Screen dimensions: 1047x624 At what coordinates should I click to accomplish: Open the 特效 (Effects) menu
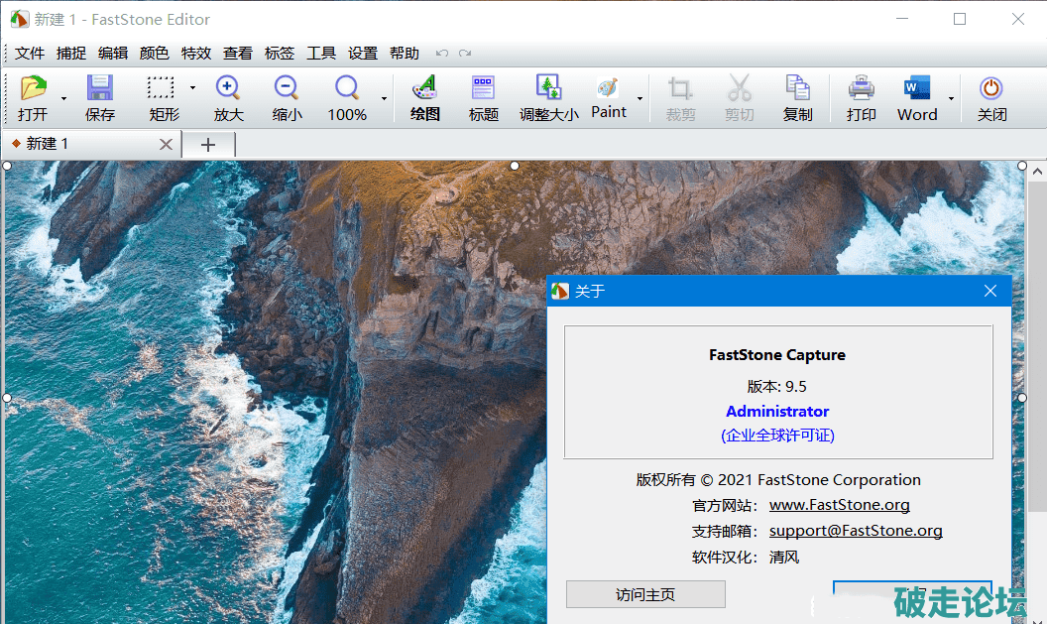195,54
